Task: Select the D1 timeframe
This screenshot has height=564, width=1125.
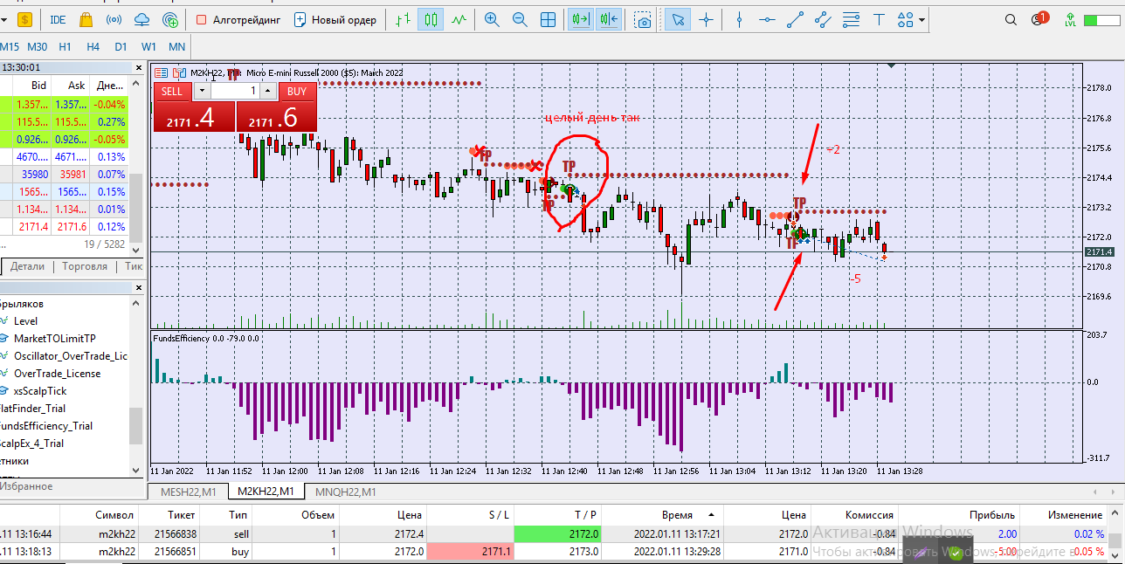Action: pyautogui.click(x=121, y=47)
